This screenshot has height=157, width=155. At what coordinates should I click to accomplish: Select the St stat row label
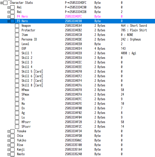click(23, 99)
